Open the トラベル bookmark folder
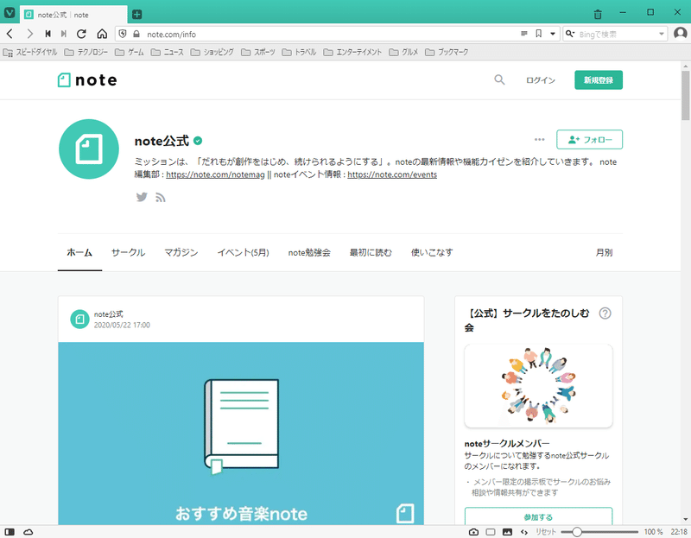The image size is (691, 538). coord(299,52)
